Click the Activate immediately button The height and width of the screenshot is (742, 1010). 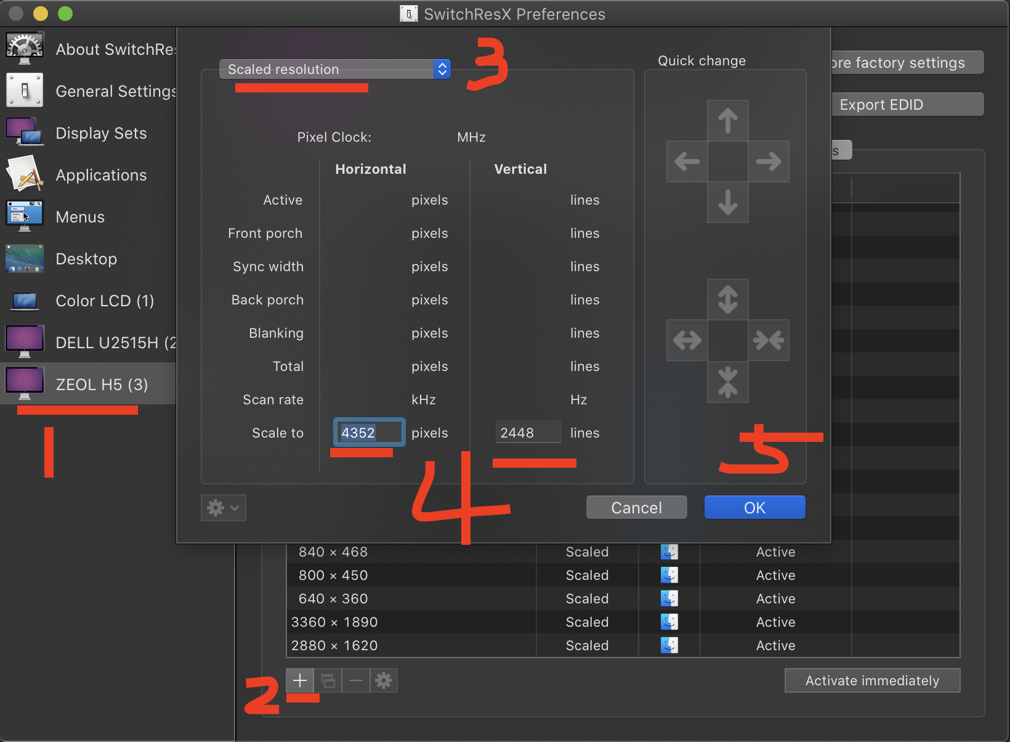click(872, 680)
